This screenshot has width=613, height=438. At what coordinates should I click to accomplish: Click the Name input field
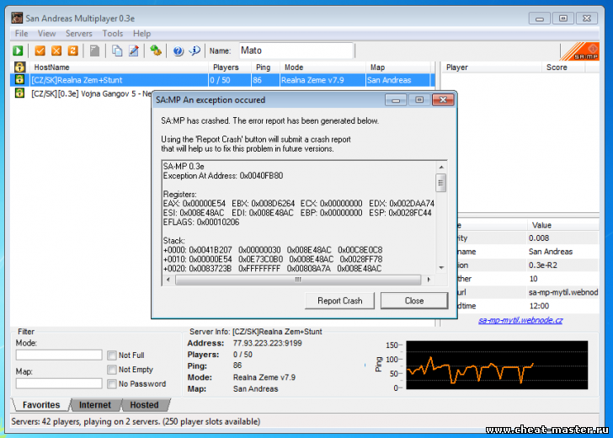click(x=295, y=51)
